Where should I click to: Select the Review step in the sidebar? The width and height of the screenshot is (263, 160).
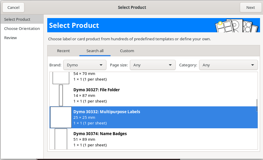(10, 38)
